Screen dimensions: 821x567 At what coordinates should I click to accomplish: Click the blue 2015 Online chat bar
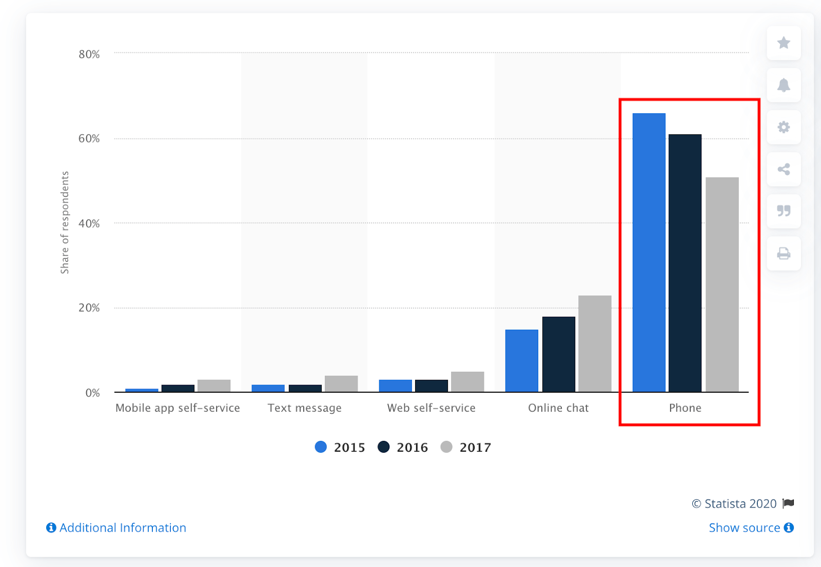point(522,361)
